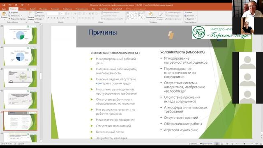The height and width of the screenshot is (148, 263).
Task: Redo with the repeat arrow icon
Action: [16, 5]
